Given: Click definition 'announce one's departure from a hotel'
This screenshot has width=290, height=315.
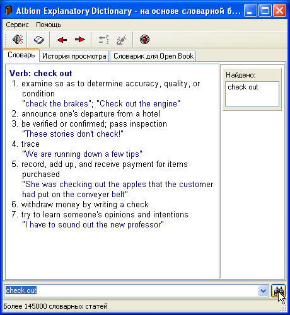Looking at the screenshot, I should [91, 114].
